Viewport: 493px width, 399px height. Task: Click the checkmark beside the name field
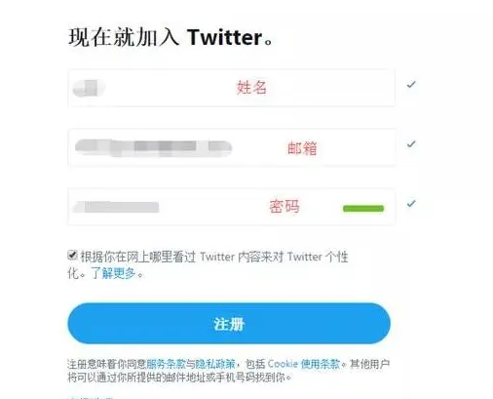pos(411,85)
